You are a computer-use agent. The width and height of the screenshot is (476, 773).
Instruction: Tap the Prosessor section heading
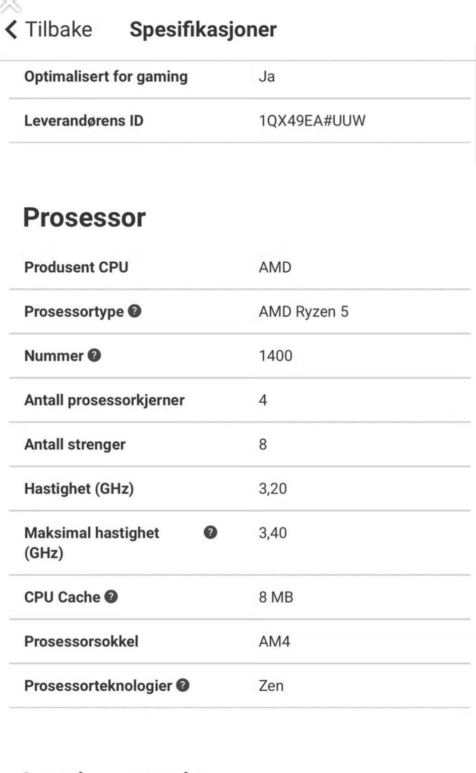84,217
